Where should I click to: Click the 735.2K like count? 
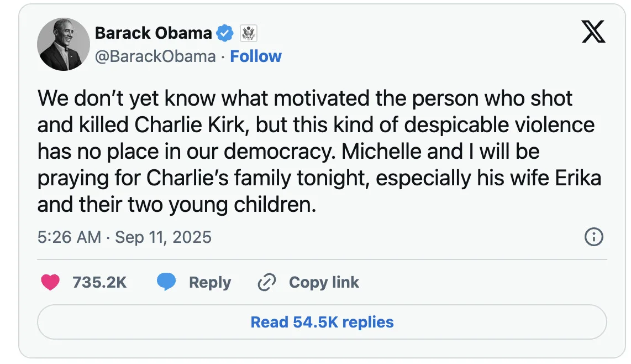pos(99,283)
